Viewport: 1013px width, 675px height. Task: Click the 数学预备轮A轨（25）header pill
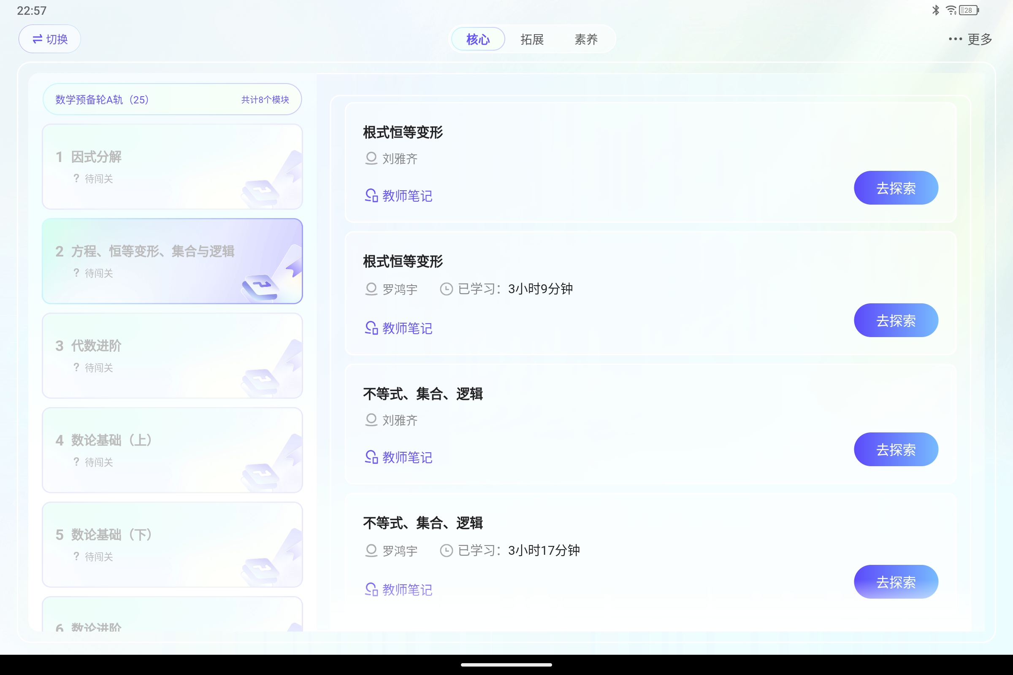172,99
